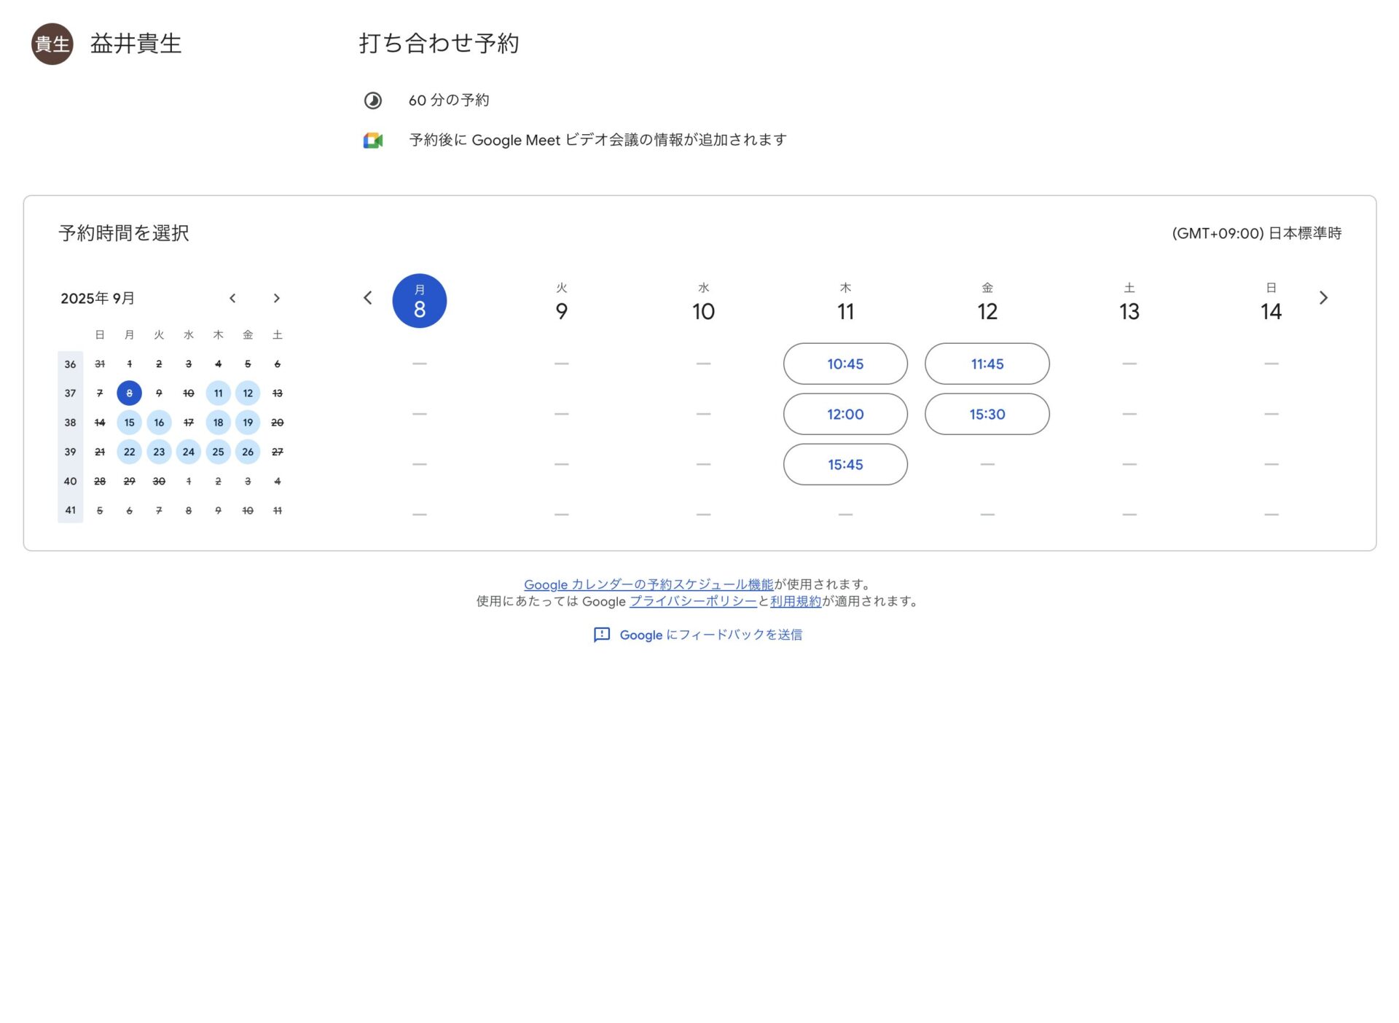Select the 10:45 time slot on Thursday
Image resolution: width=1399 pixels, height=1023 pixels.
point(845,364)
